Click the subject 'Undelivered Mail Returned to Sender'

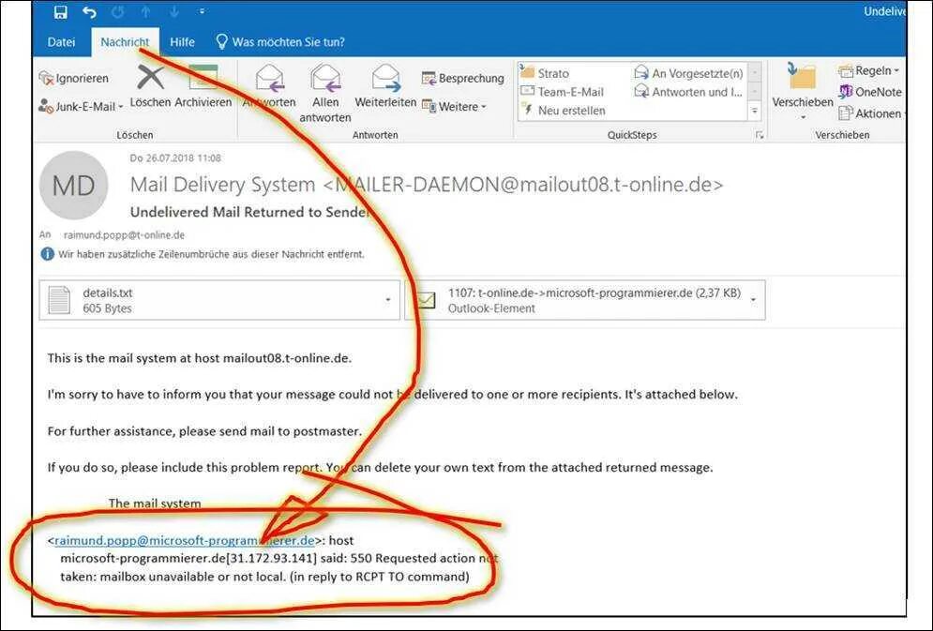250,212
